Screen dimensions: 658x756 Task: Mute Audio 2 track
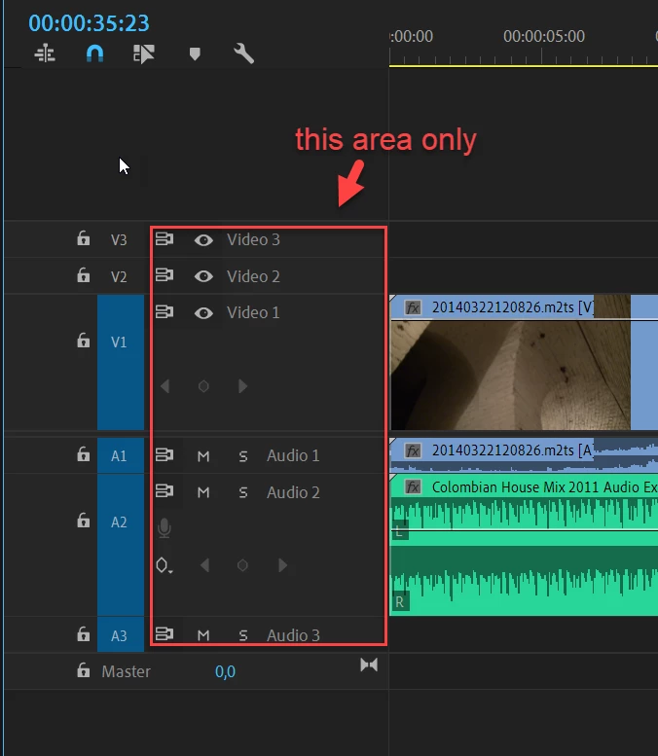coord(203,492)
